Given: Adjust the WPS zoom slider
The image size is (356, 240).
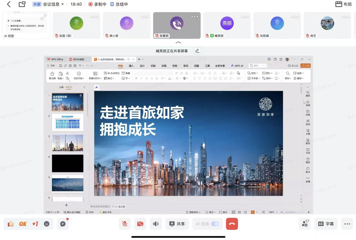Looking at the screenshot, I should pyautogui.click(x=295, y=212).
